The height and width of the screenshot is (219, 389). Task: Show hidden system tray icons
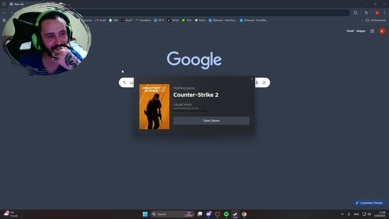(x=342, y=214)
